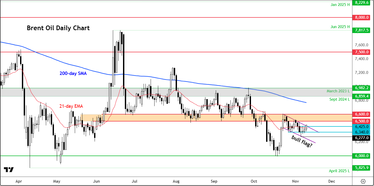
Task: Click the cyan 6,340.0 price swatch
Action: pyautogui.click(x=362, y=132)
